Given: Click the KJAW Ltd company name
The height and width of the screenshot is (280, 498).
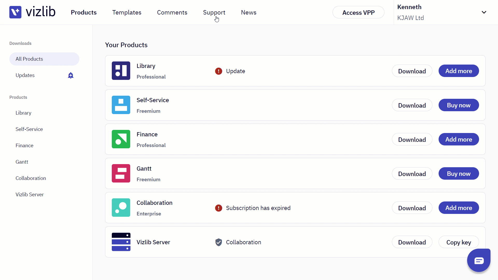Looking at the screenshot, I should coord(411,18).
